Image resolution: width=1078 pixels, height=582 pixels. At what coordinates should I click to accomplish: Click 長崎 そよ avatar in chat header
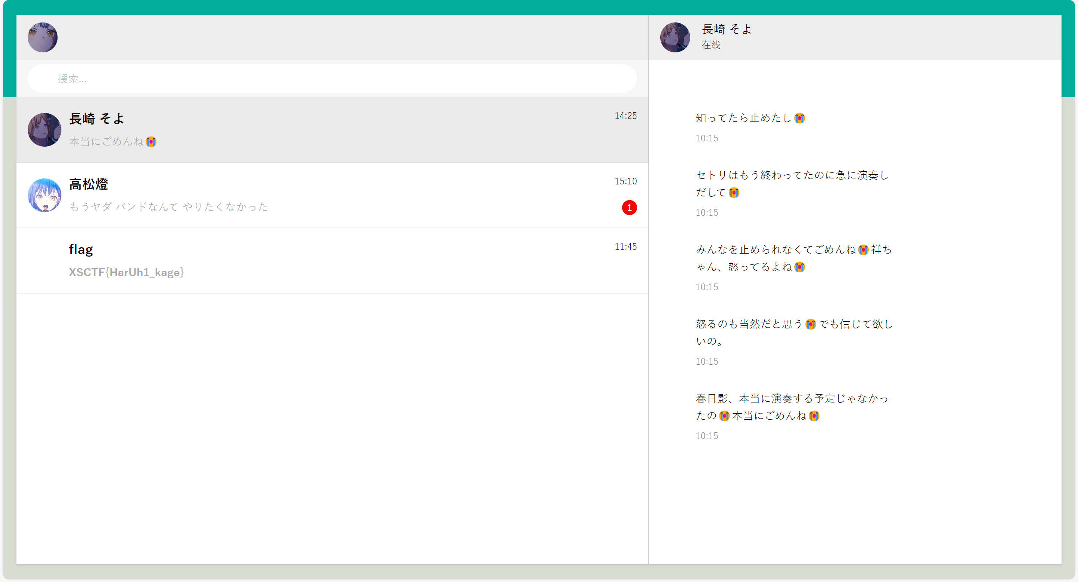click(675, 37)
